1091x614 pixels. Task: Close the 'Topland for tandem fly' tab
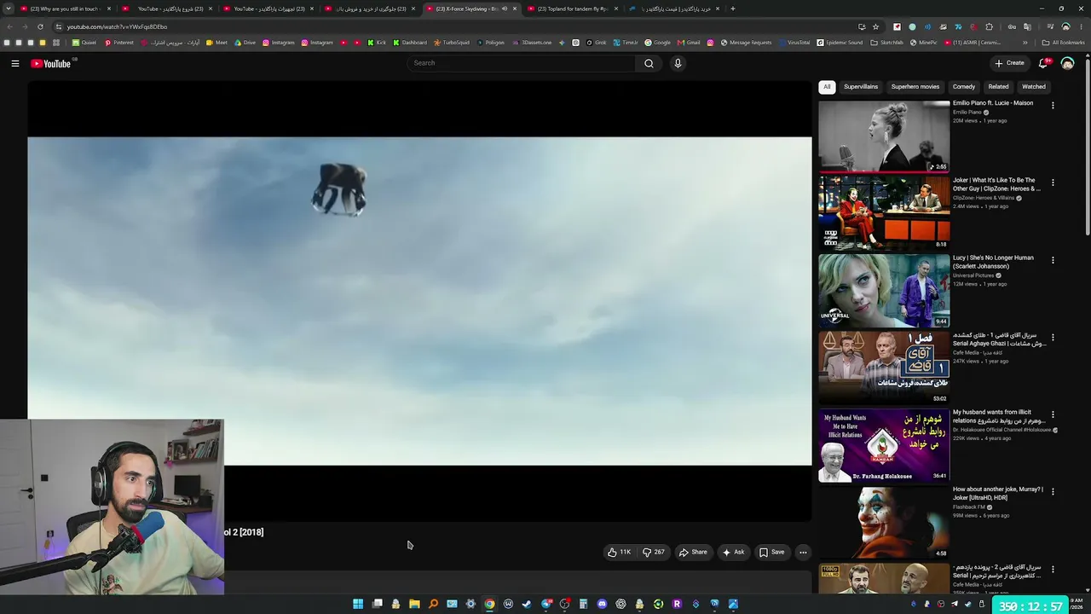pos(615,9)
